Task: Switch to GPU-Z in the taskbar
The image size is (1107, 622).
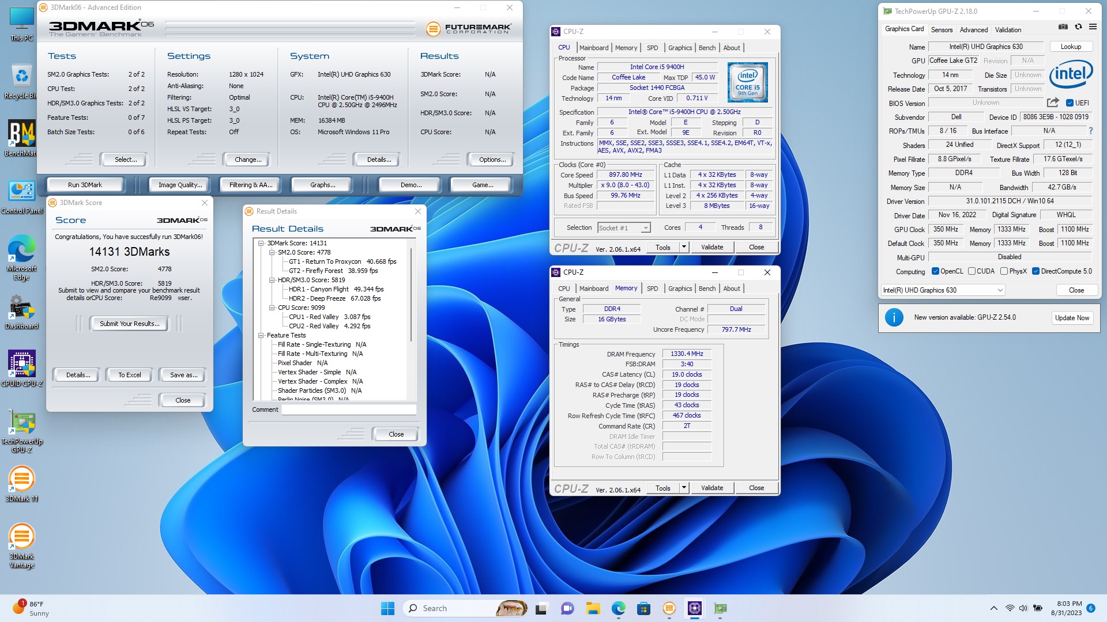Action: [720, 608]
